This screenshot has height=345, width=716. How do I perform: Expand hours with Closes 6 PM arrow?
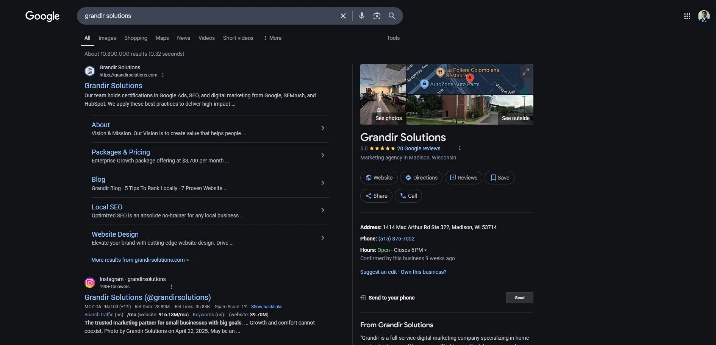425,250
